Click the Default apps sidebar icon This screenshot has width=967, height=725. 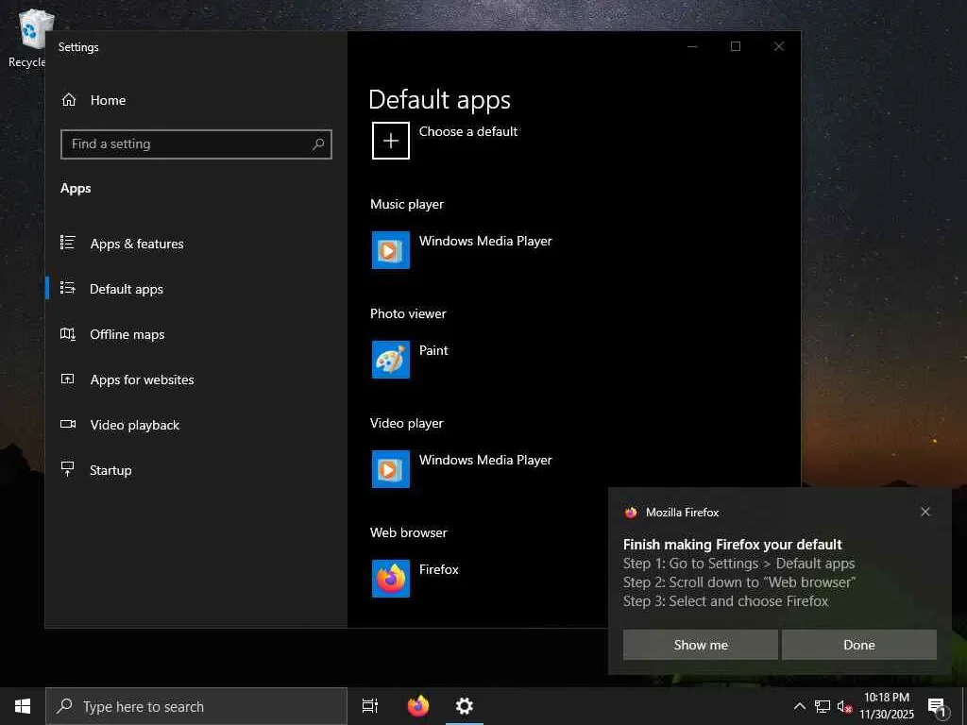[x=68, y=288]
